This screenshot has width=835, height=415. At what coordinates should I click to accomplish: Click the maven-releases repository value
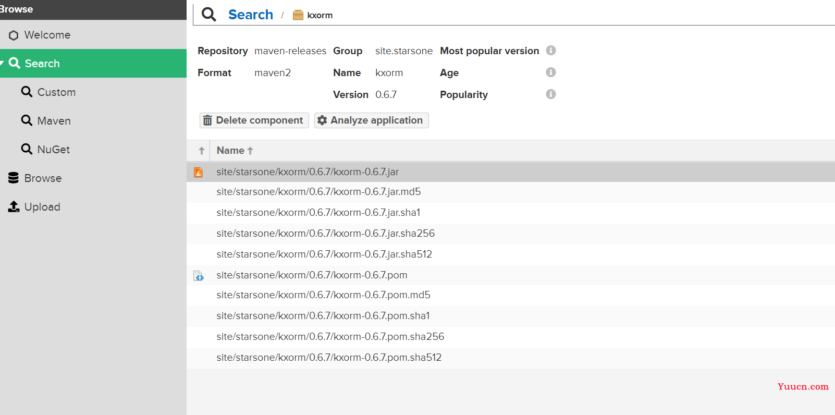[x=290, y=51]
